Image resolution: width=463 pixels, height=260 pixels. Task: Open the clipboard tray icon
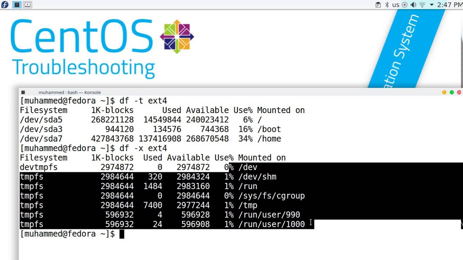378,5
